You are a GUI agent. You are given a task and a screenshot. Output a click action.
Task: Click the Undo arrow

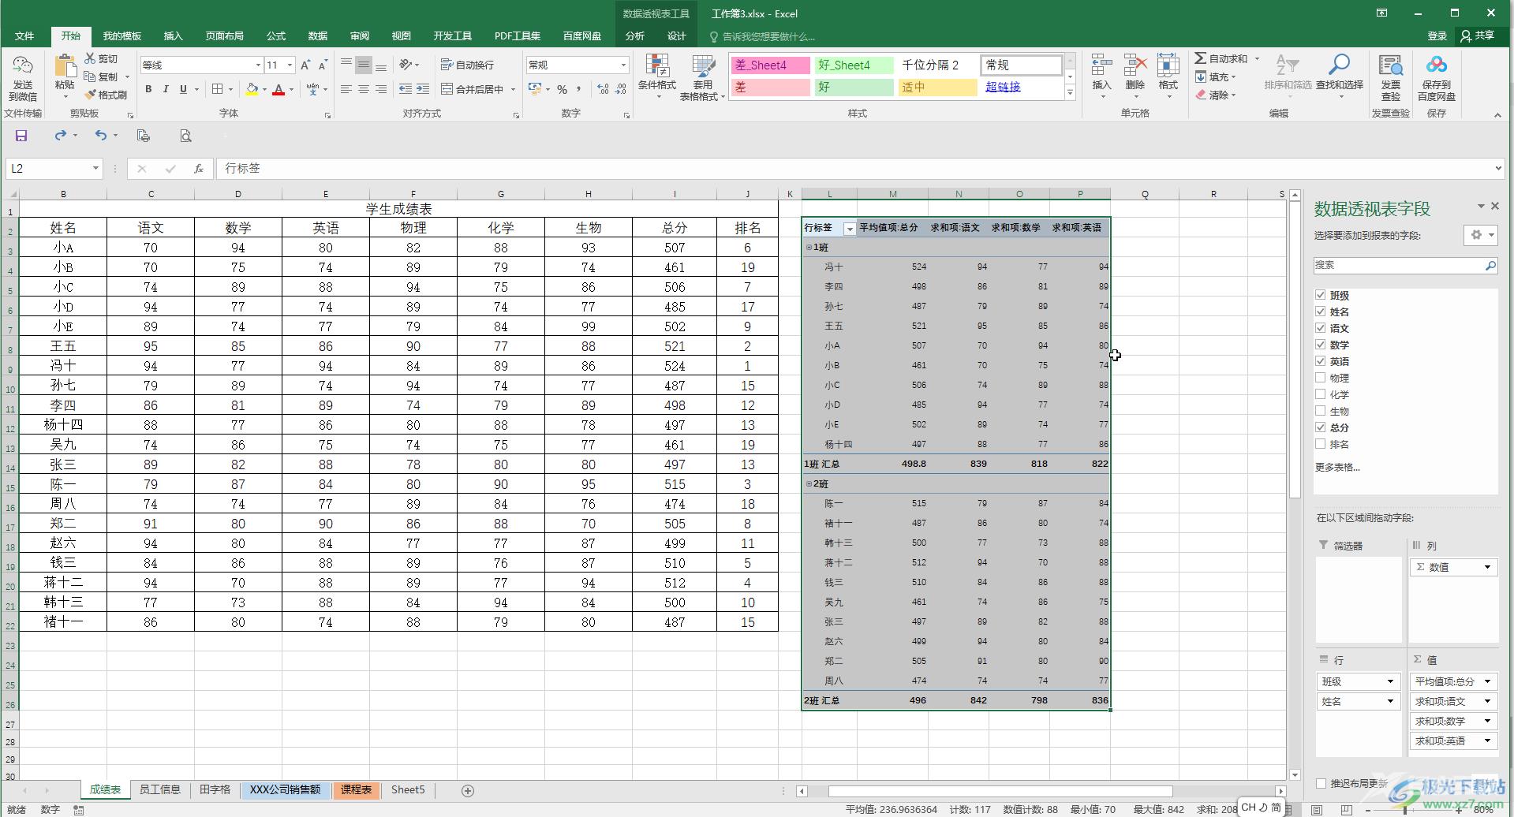pyautogui.click(x=101, y=136)
